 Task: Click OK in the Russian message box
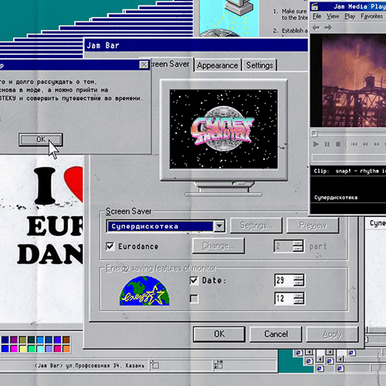point(41,140)
